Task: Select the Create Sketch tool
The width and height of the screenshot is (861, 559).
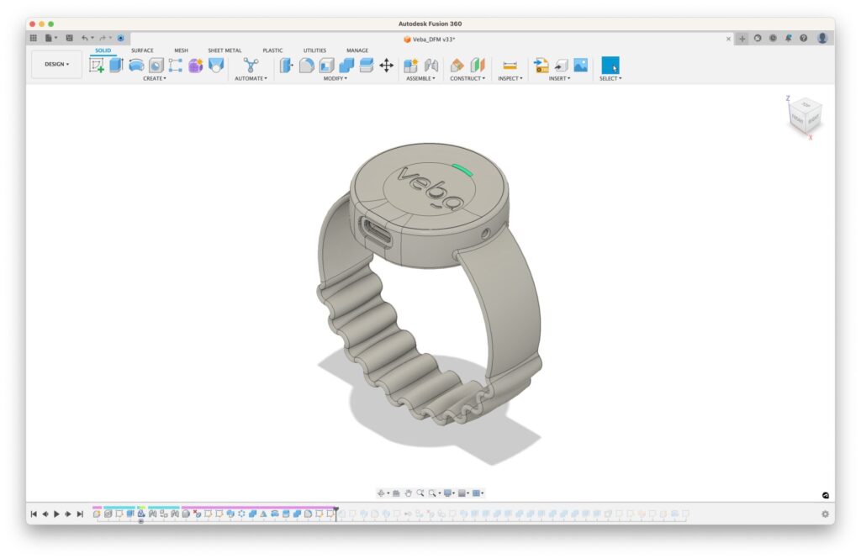Action: coord(97,66)
